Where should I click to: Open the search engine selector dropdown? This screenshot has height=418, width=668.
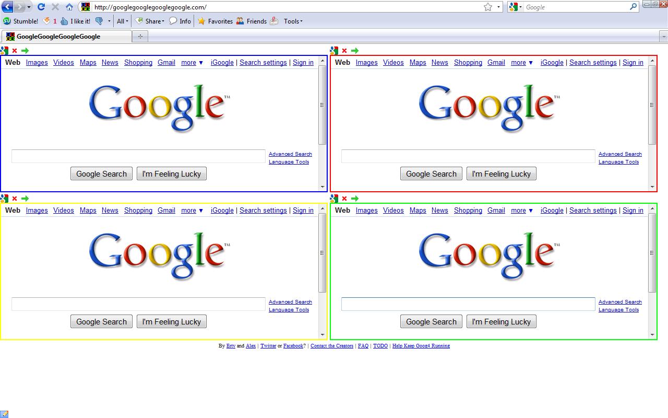[515, 7]
